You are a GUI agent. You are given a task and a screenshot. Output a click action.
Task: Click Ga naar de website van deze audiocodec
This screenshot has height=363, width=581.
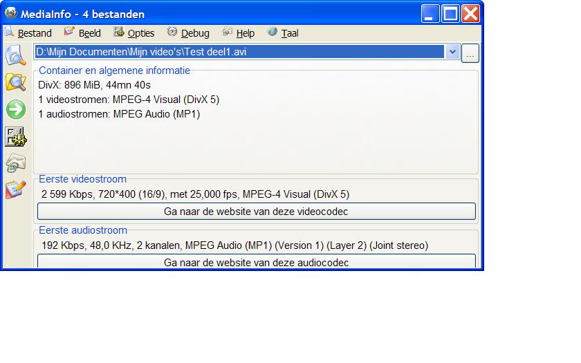pyautogui.click(x=257, y=262)
